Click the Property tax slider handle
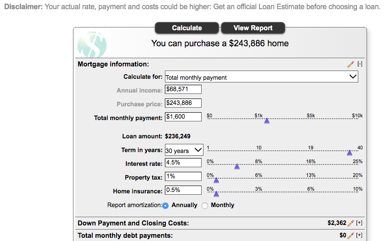This screenshot has width=384, height=241. point(216,180)
